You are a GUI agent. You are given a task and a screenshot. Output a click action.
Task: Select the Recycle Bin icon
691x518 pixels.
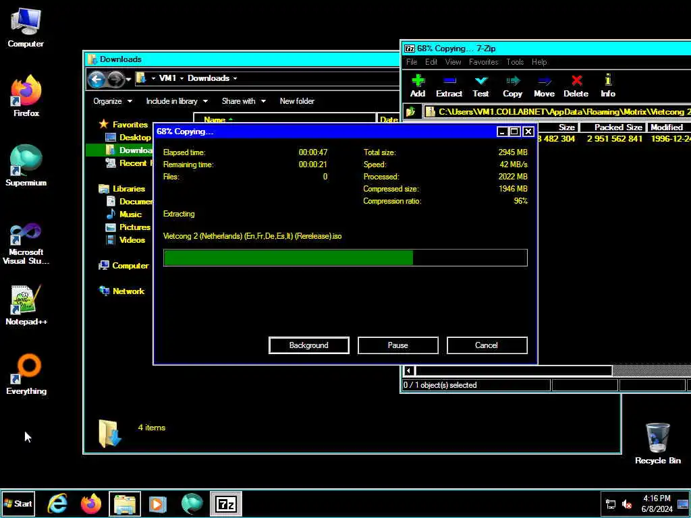click(657, 444)
